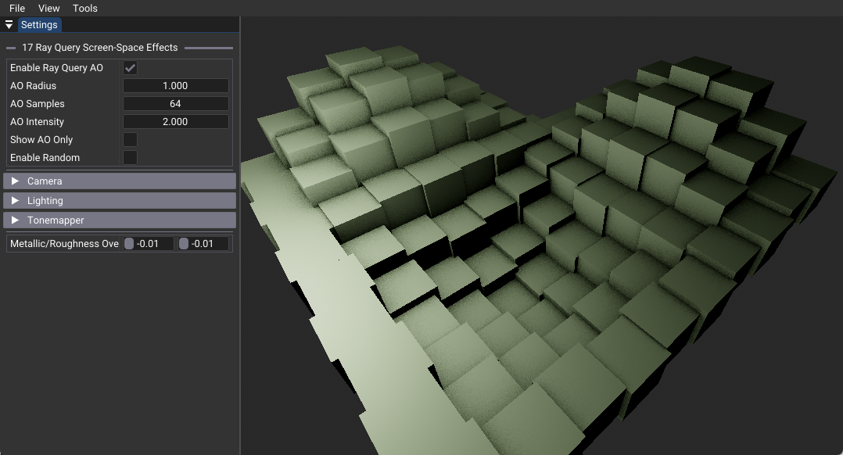Click the AO Samples value field

point(176,104)
